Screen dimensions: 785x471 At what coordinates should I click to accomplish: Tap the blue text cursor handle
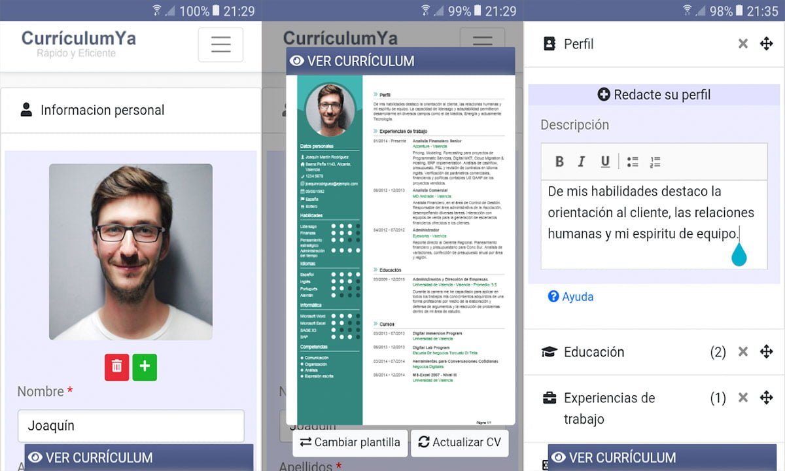tap(739, 254)
